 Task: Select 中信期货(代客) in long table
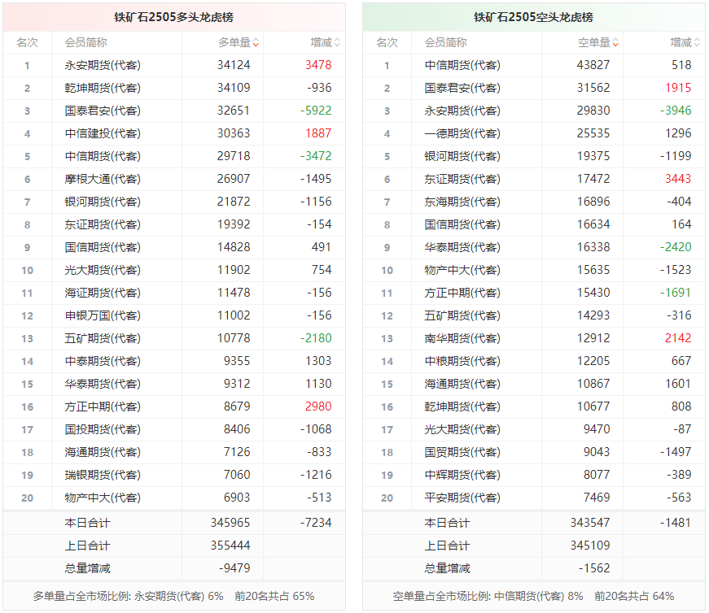103,157
